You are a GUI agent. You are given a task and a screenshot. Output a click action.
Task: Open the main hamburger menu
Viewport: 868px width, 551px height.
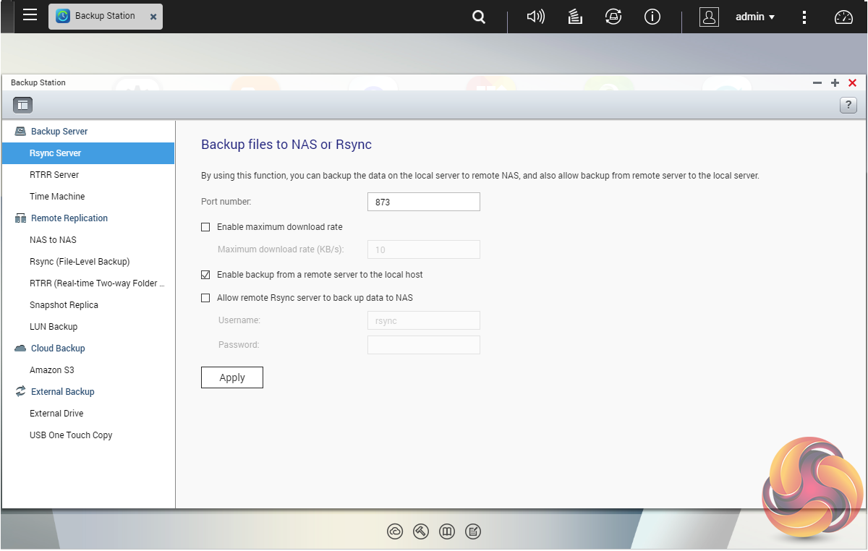30,15
